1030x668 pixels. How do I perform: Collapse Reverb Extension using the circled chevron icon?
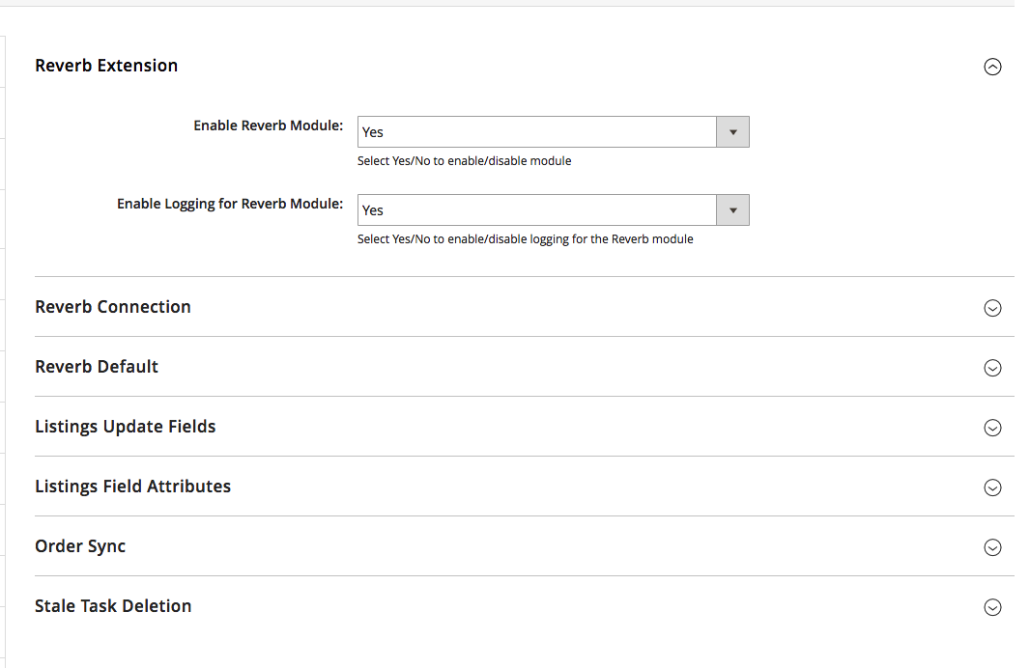[x=992, y=67]
